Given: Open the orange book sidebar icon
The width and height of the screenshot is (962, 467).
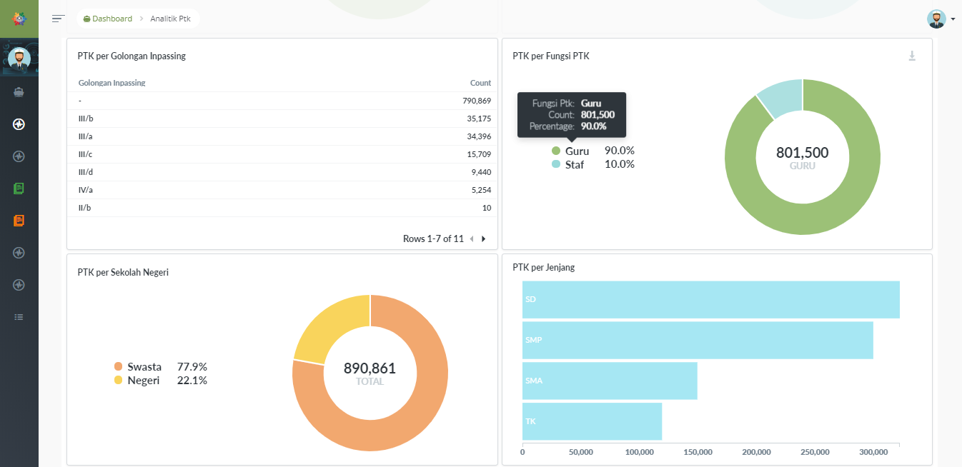Looking at the screenshot, I should (19, 221).
